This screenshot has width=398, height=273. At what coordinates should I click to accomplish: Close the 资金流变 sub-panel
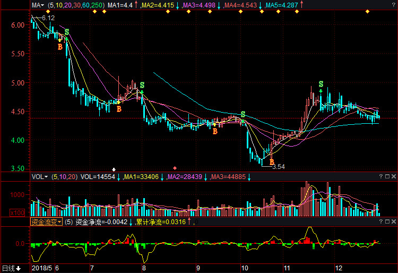(394, 221)
